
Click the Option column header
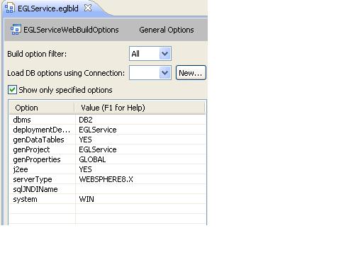(x=42, y=108)
